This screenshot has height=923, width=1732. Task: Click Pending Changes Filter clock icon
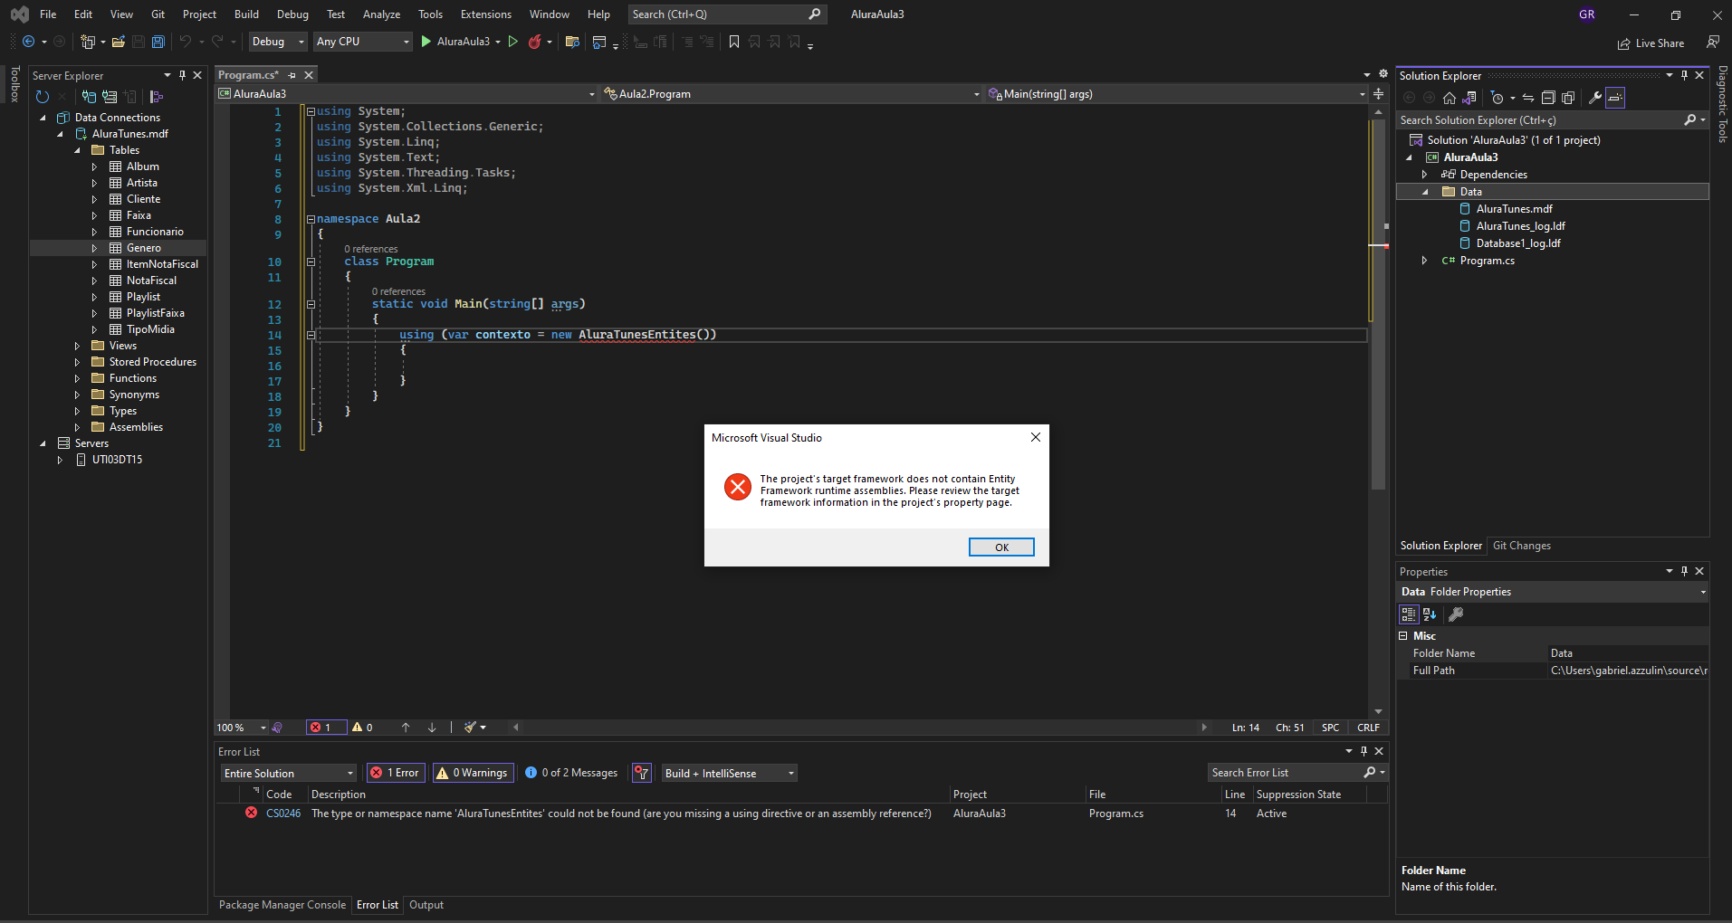click(x=1498, y=98)
